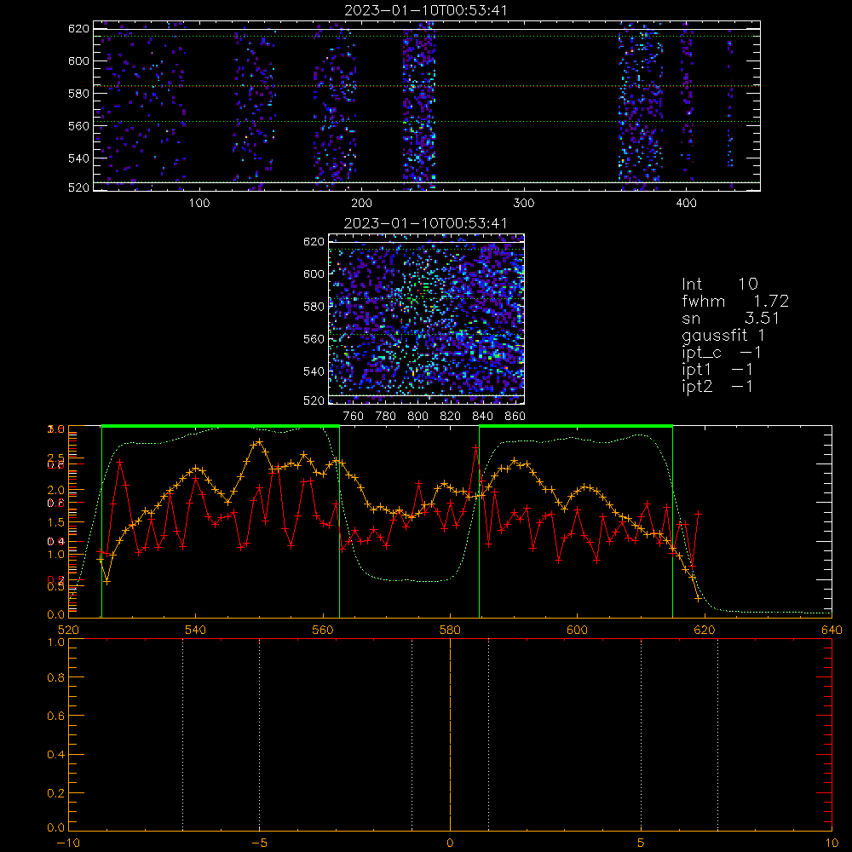This screenshot has height=852, width=852.
Task: Click the orange center line at 0 in the bottom plot
Action: pos(450,735)
